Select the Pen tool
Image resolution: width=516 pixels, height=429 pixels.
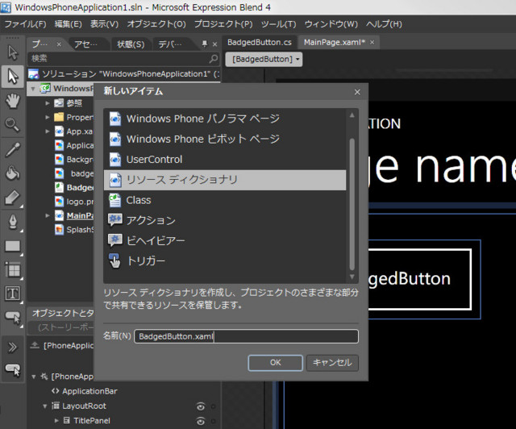pyautogui.click(x=13, y=222)
